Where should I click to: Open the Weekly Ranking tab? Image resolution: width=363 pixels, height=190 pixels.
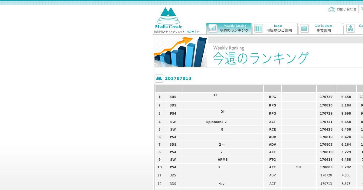pyautogui.click(x=229, y=28)
